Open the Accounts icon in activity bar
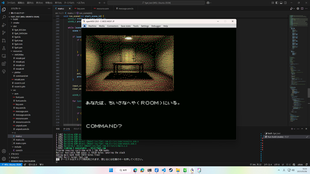This screenshot has width=310, height=174. [x=4, y=151]
